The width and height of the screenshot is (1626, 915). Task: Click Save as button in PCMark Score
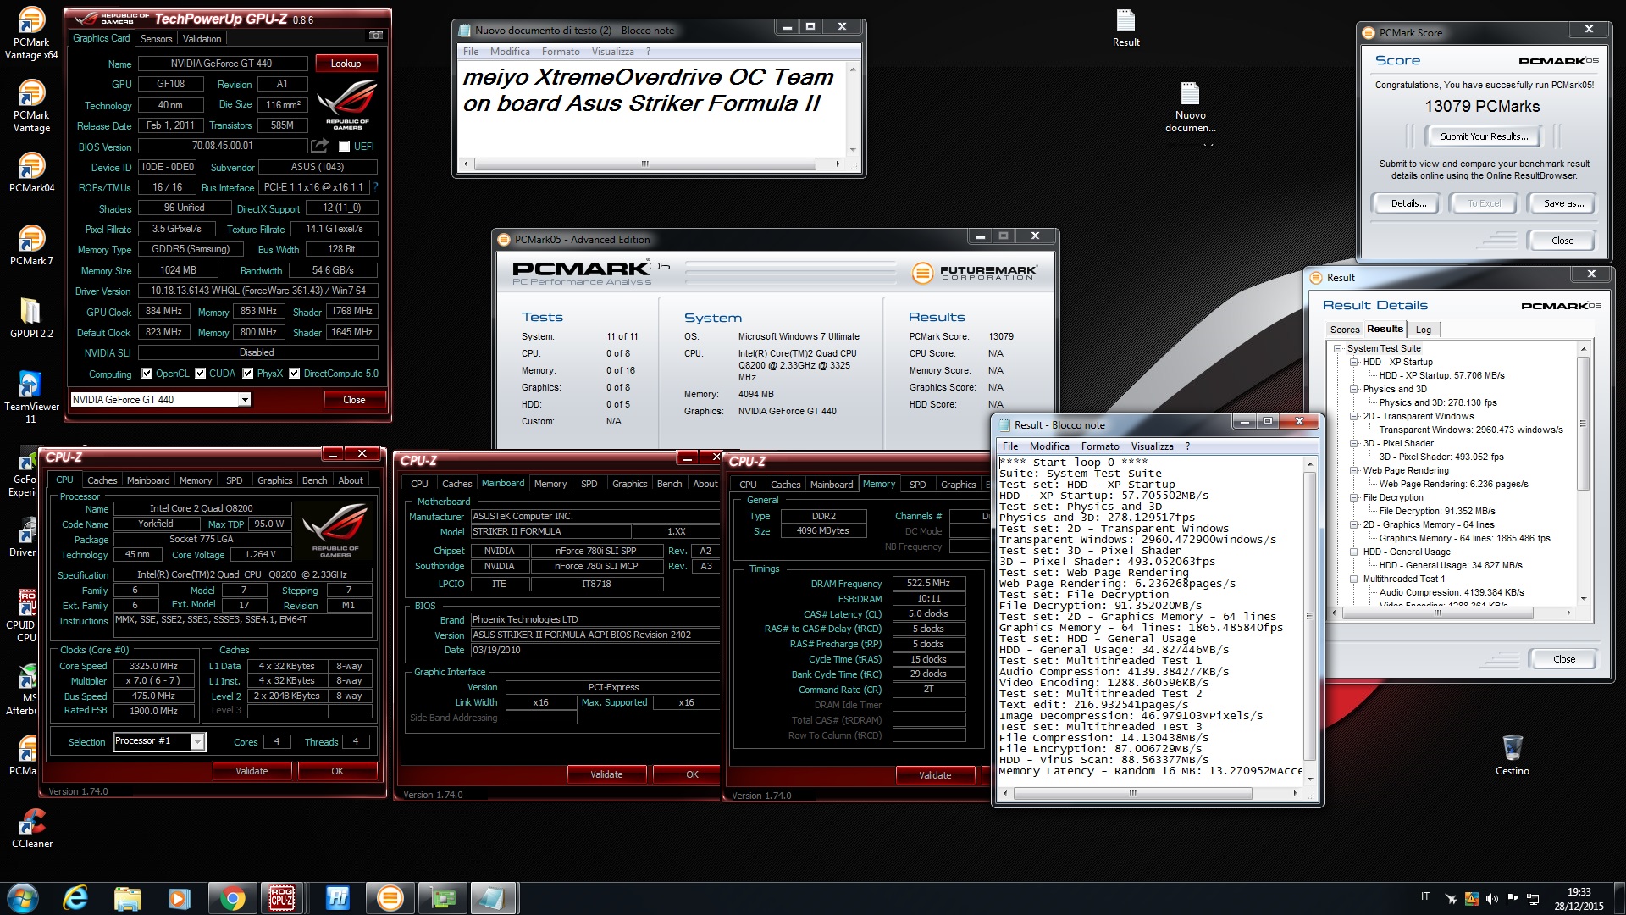pos(1563,203)
